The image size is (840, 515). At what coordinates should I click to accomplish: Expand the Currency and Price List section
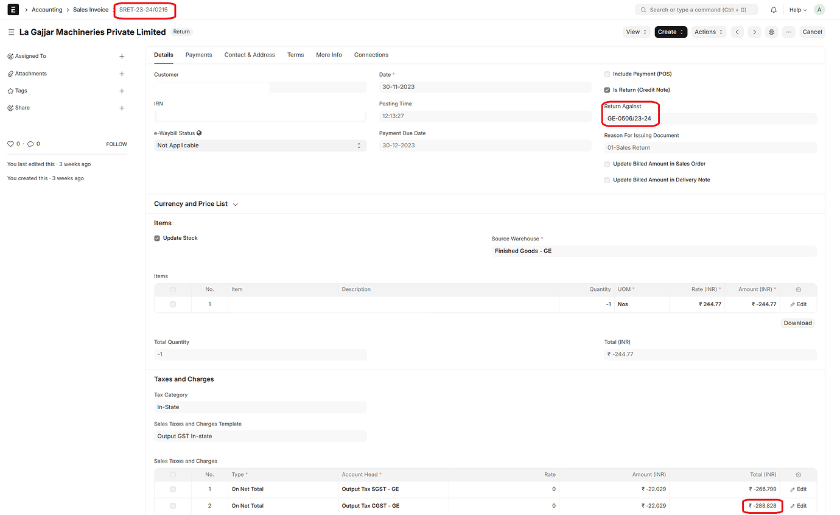pos(236,205)
